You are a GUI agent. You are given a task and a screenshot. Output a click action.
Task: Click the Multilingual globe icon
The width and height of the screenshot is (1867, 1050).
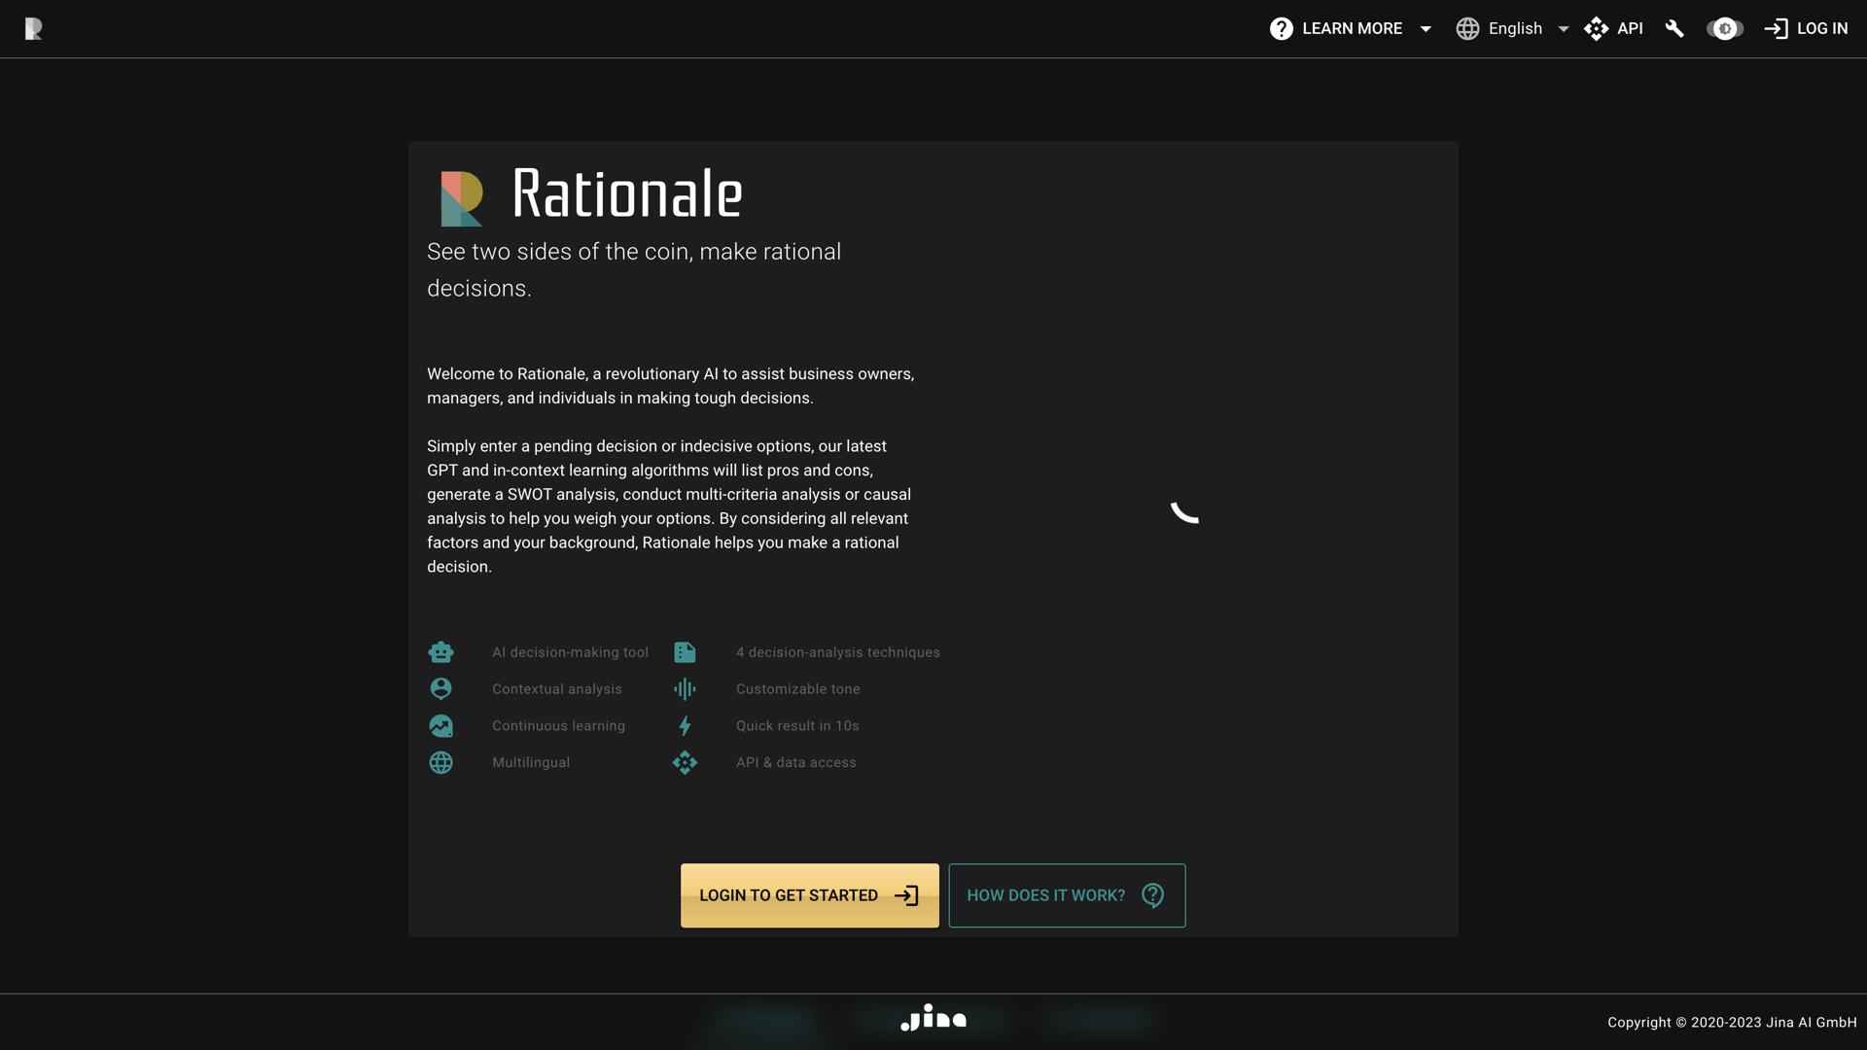440,763
